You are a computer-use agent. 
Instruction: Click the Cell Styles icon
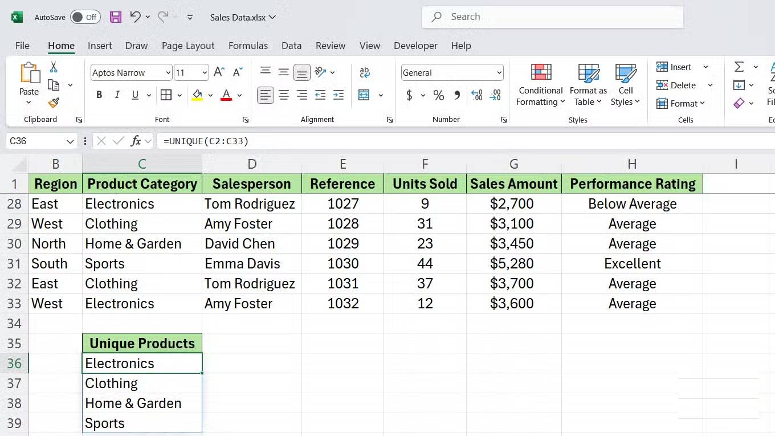(625, 84)
